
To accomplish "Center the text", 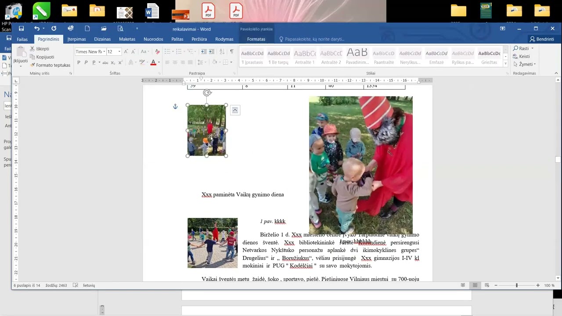I will click(x=175, y=62).
